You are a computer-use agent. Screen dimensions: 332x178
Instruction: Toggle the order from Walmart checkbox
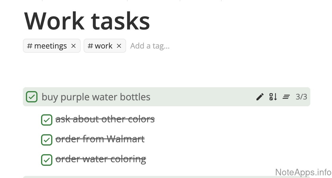point(46,140)
